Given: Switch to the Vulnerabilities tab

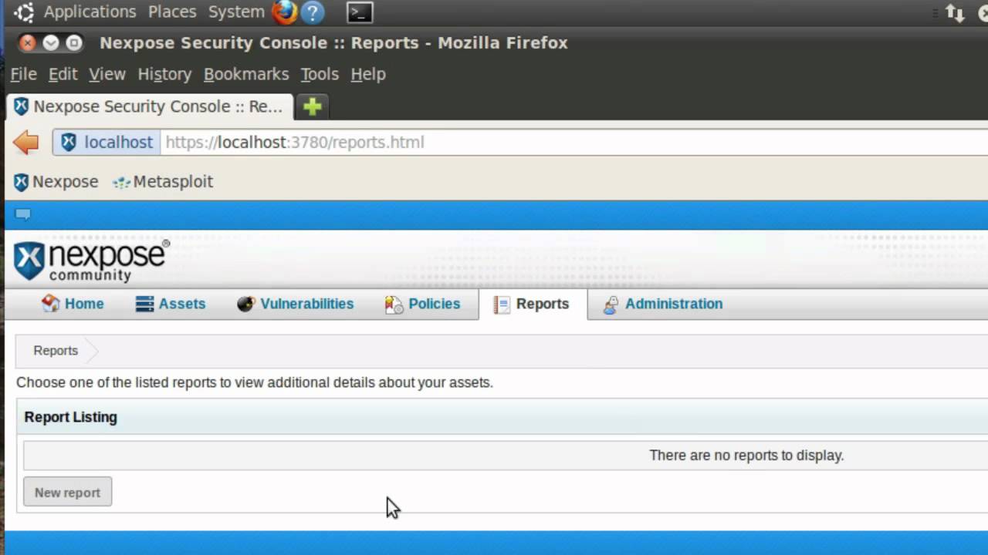Looking at the screenshot, I should pyautogui.click(x=296, y=304).
